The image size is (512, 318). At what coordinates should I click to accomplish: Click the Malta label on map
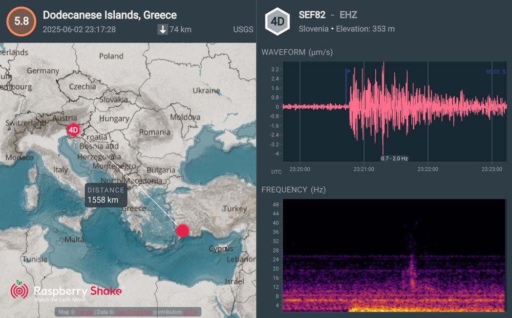click(x=74, y=240)
